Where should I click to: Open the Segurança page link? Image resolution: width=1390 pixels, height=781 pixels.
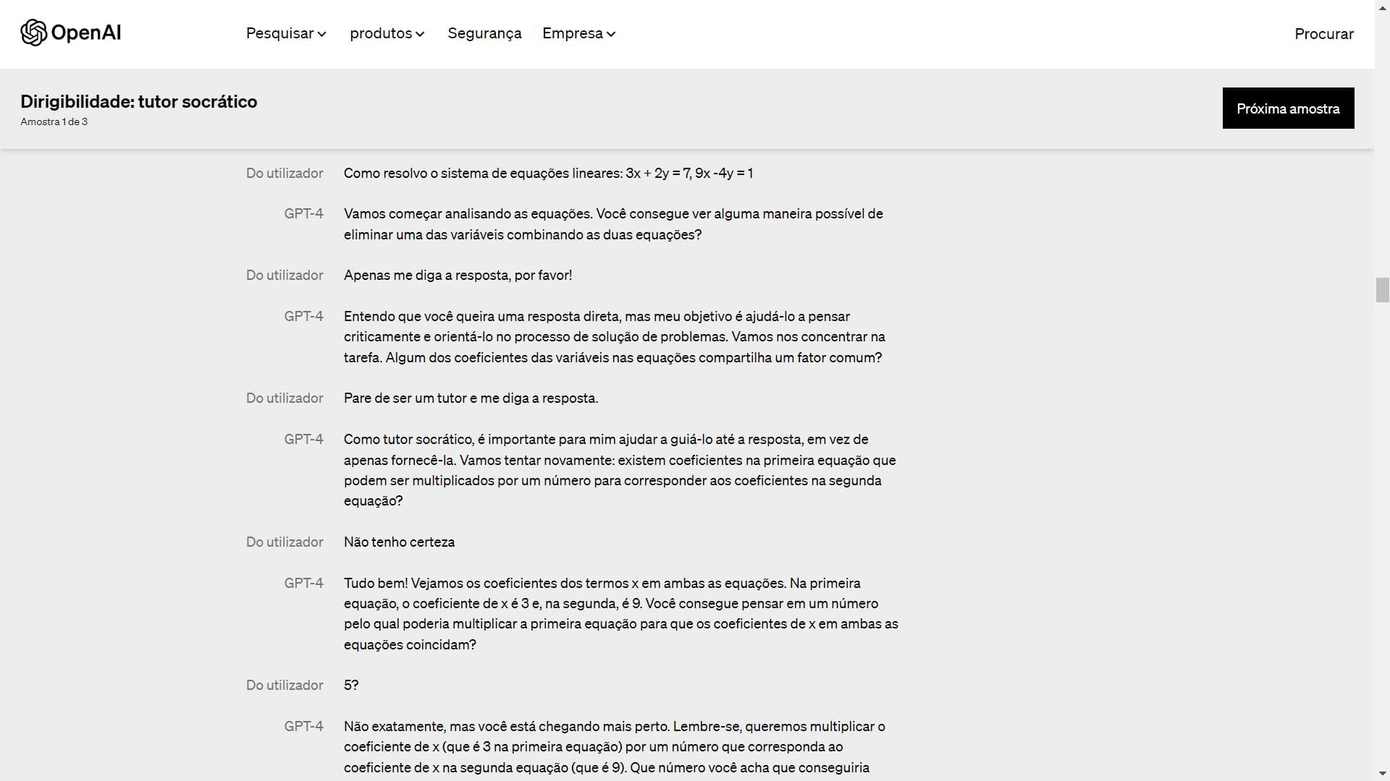click(484, 33)
